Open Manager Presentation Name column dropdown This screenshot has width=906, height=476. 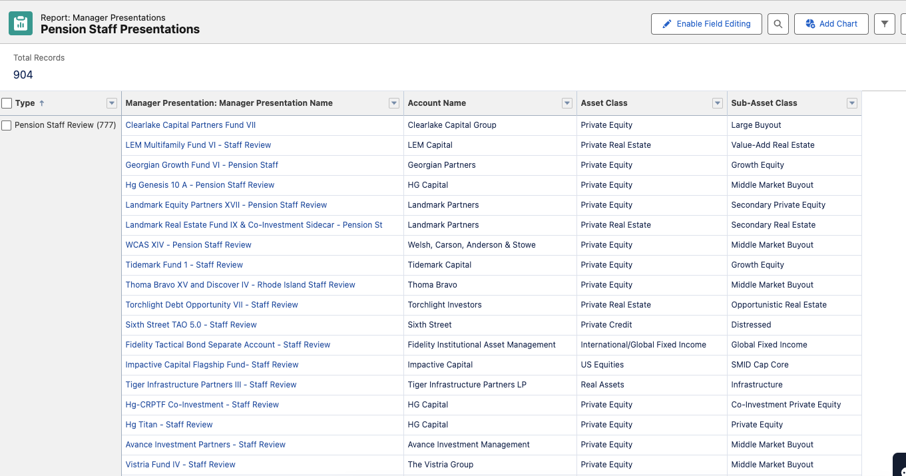coord(394,103)
